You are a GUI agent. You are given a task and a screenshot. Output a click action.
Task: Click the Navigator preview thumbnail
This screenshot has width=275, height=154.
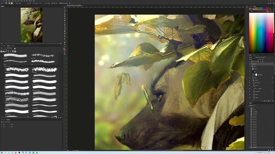(x=31, y=25)
